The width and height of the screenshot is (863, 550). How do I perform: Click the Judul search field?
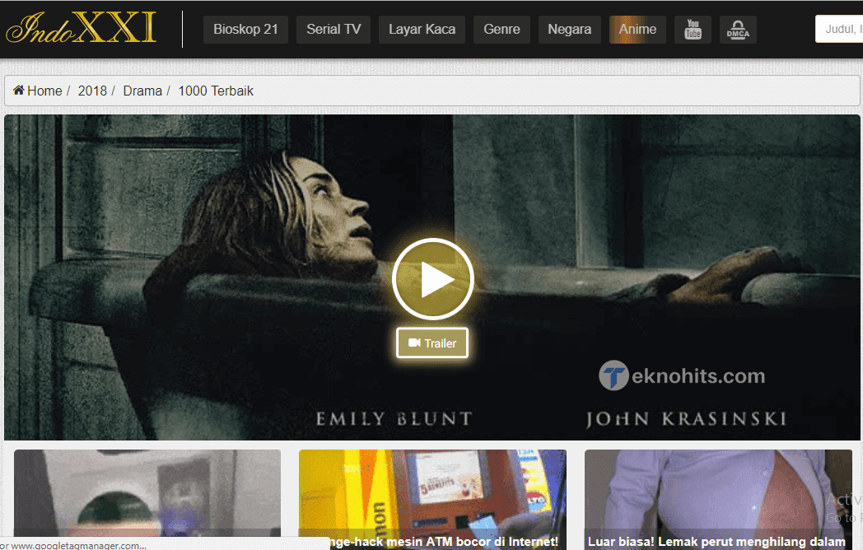tap(839, 29)
